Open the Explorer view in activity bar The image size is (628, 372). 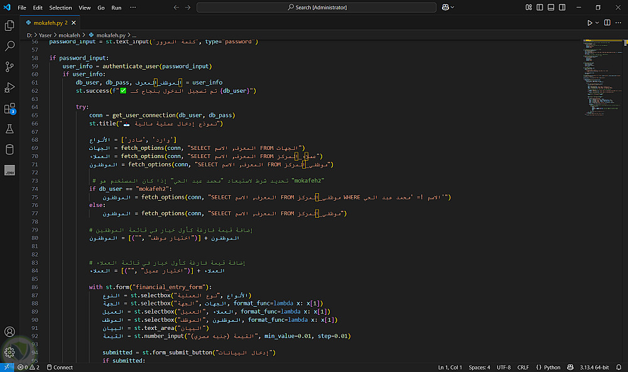point(9,26)
